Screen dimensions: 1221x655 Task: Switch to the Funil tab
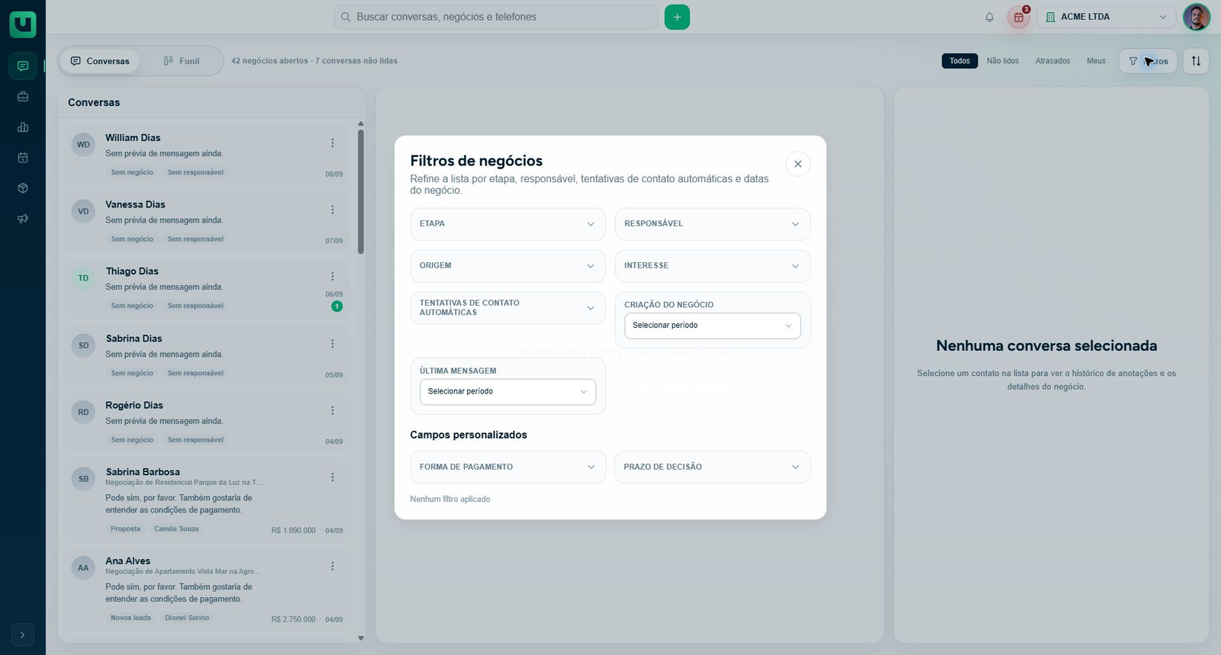pos(182,61)
